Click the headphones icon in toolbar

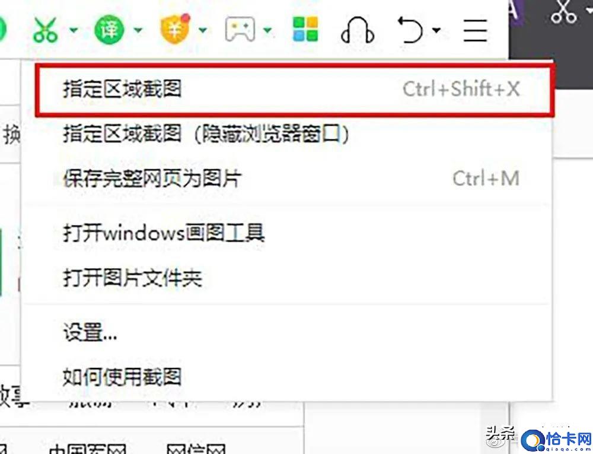click(358, 30)
